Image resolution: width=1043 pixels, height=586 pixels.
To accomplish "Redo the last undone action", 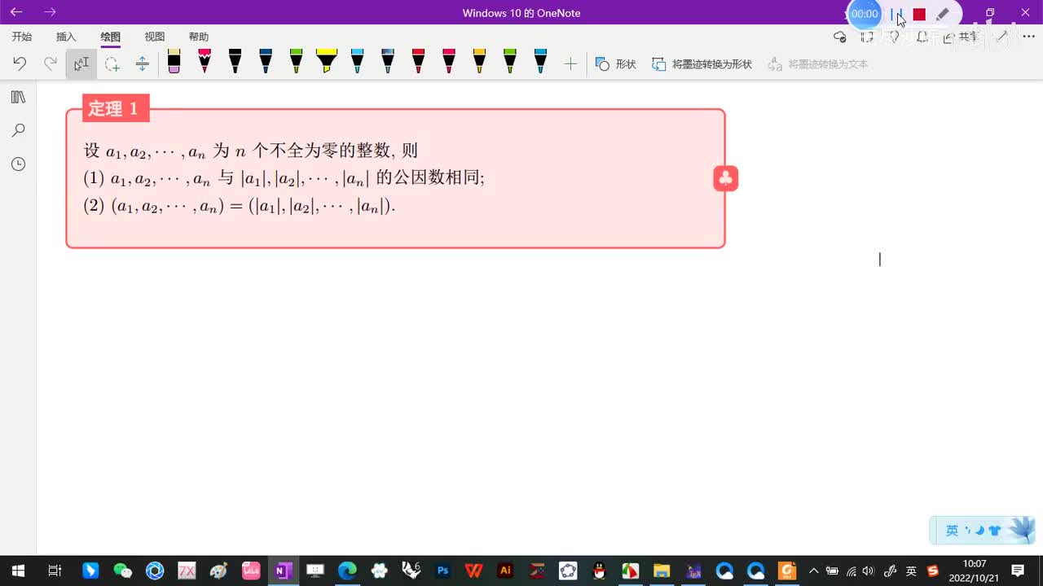I will coord(51,63).
